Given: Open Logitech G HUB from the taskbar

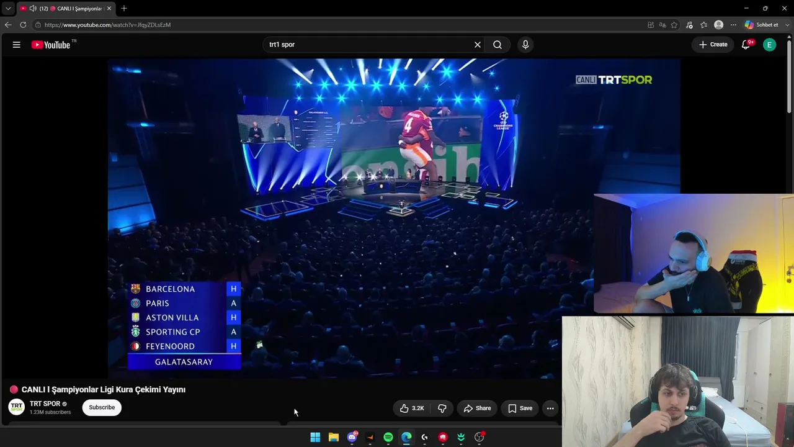Looking at the screenshot, I should (x=424, y=437).
